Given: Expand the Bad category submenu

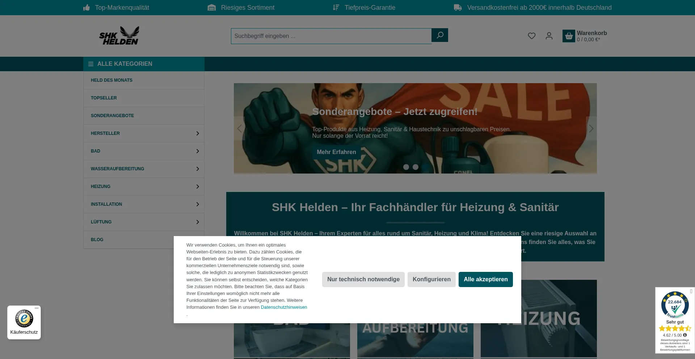Looking at the screenshot, I should (x=198, y=151).
